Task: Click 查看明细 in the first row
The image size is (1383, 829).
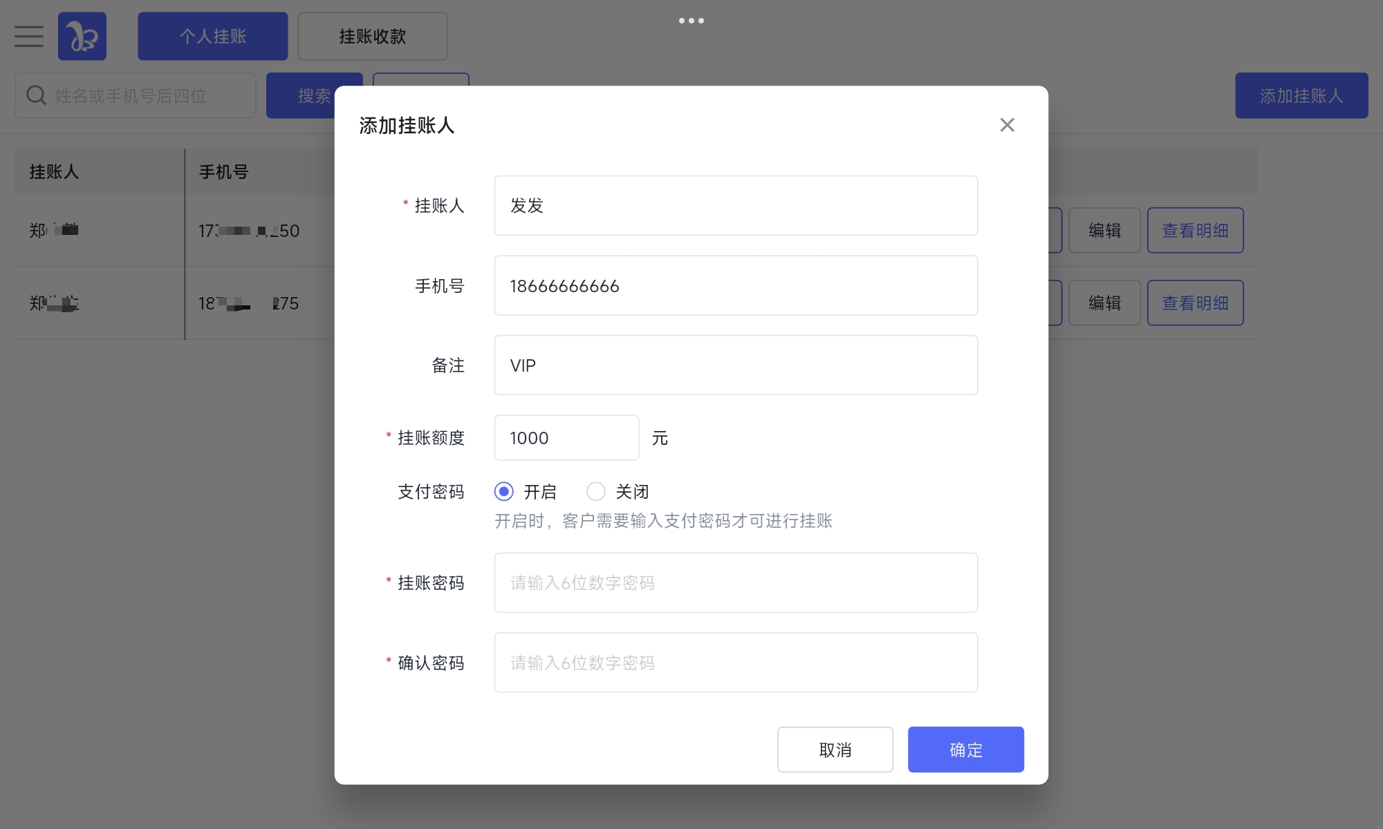Action: tap(1195, 231)
